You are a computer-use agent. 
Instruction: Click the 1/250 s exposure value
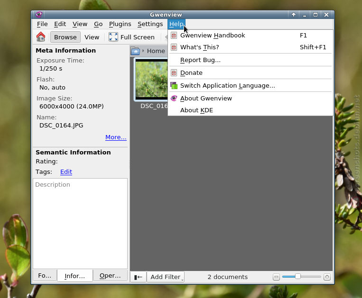click(x=51, y=68)
